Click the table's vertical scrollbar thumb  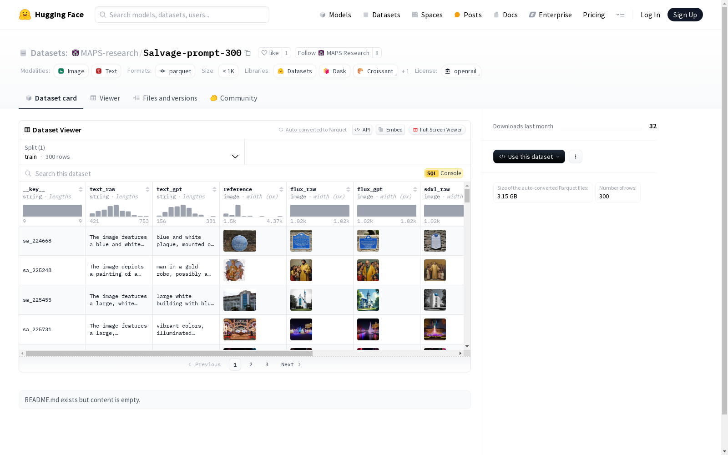coord(467,196)
